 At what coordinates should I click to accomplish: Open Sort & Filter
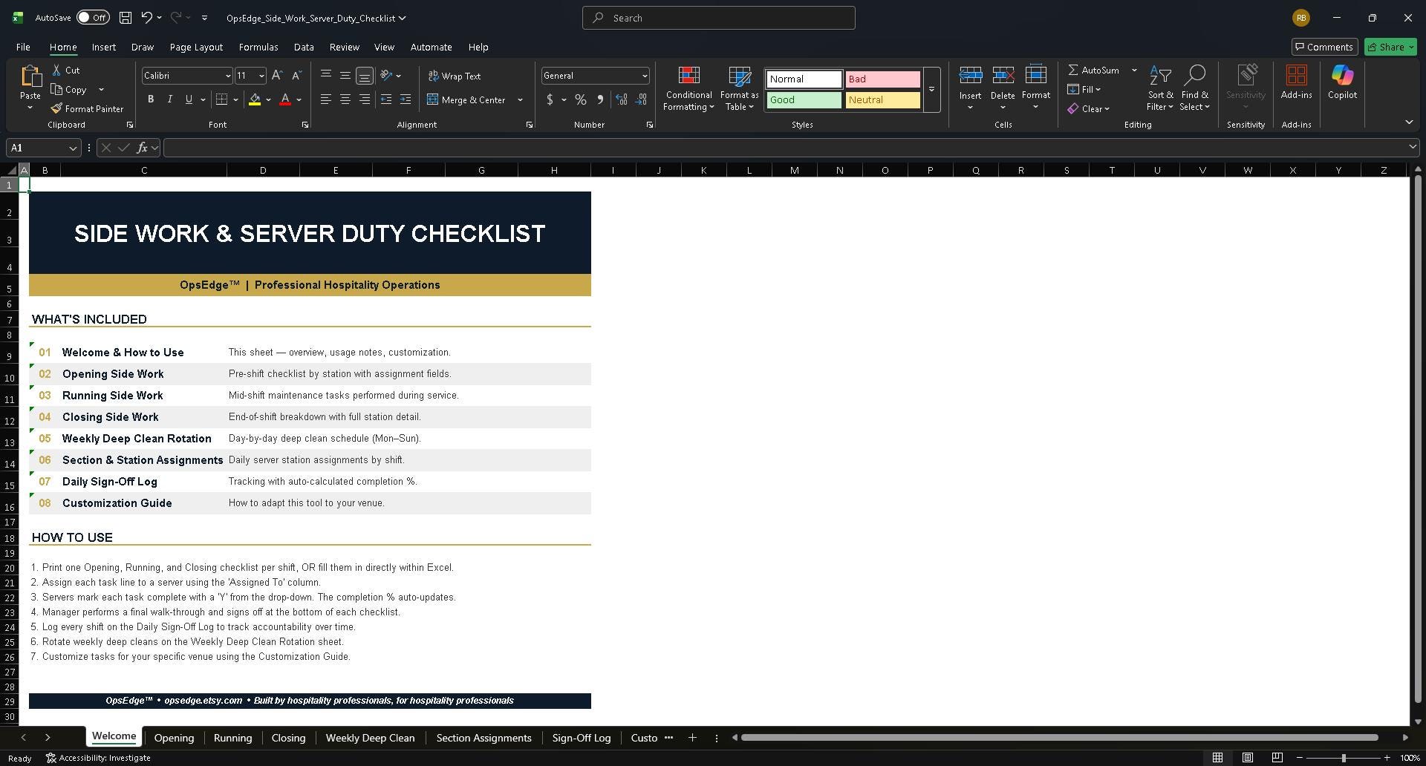point(1160,88)
